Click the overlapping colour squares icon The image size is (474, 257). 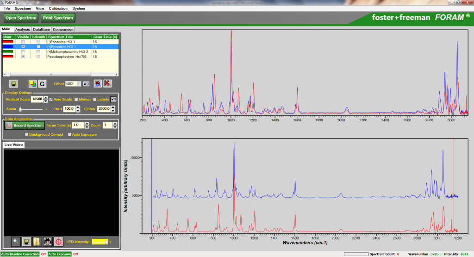(32, 84)
